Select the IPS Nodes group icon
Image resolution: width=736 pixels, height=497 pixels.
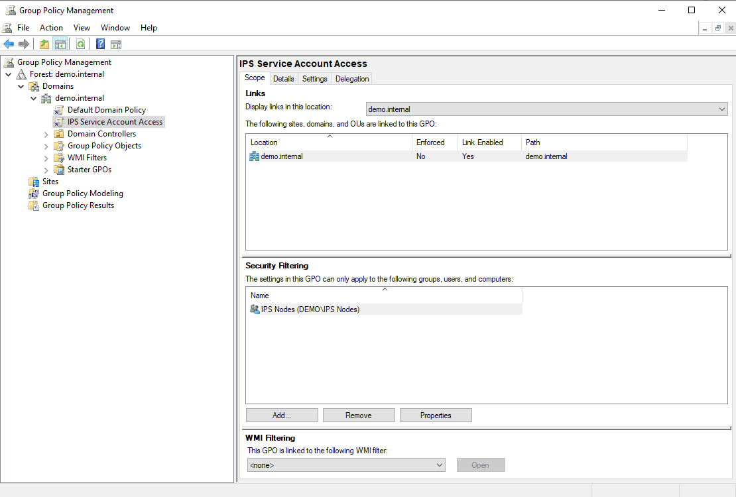point(255,309)
